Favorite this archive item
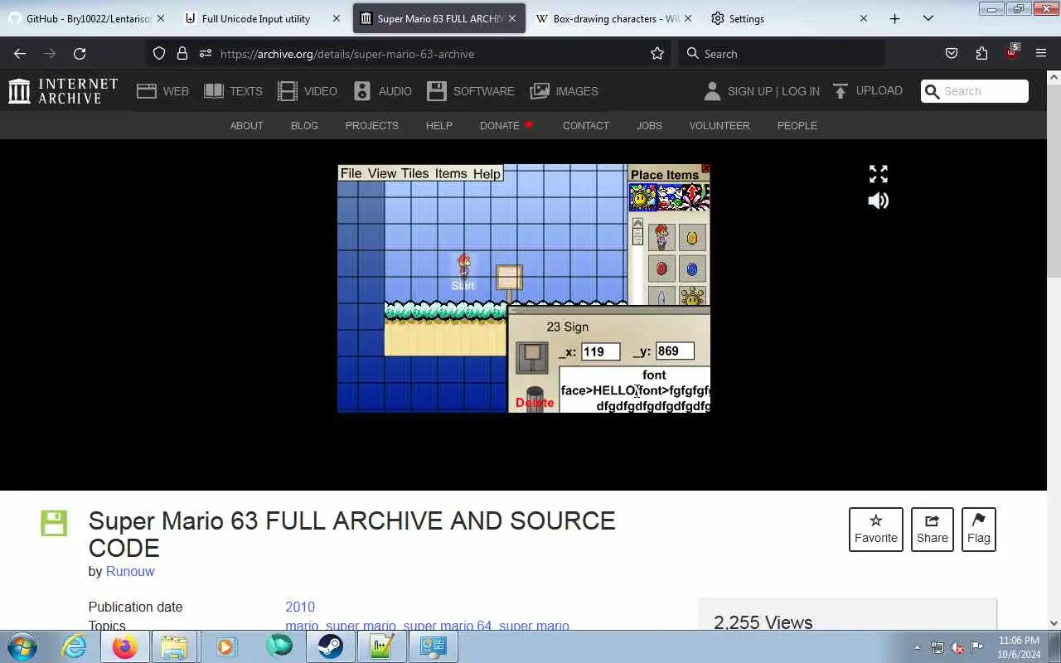The width and height of the screenshot is (1061, 663). 875,529
